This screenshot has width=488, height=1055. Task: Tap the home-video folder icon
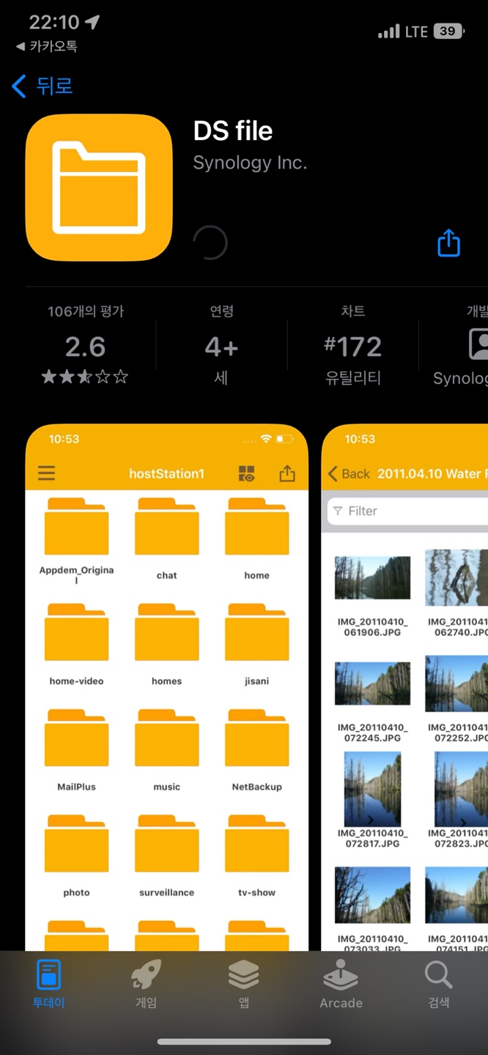[76, 632]
